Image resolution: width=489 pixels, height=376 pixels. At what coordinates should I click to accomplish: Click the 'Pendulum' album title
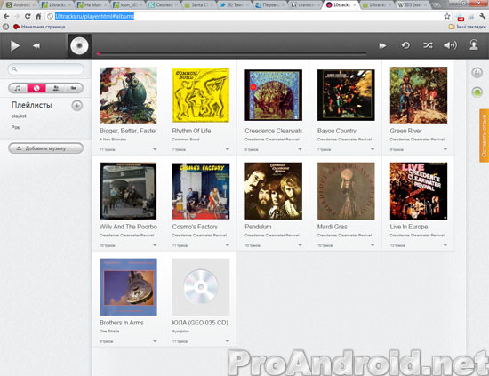click(258, 227)
